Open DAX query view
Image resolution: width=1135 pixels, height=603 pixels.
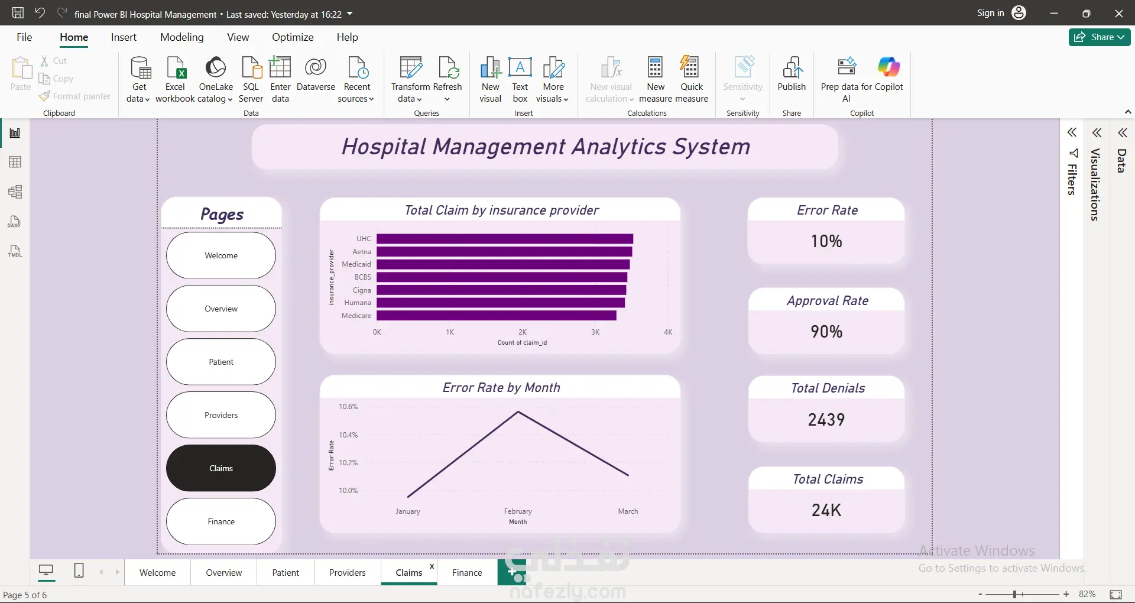point(15,222)
